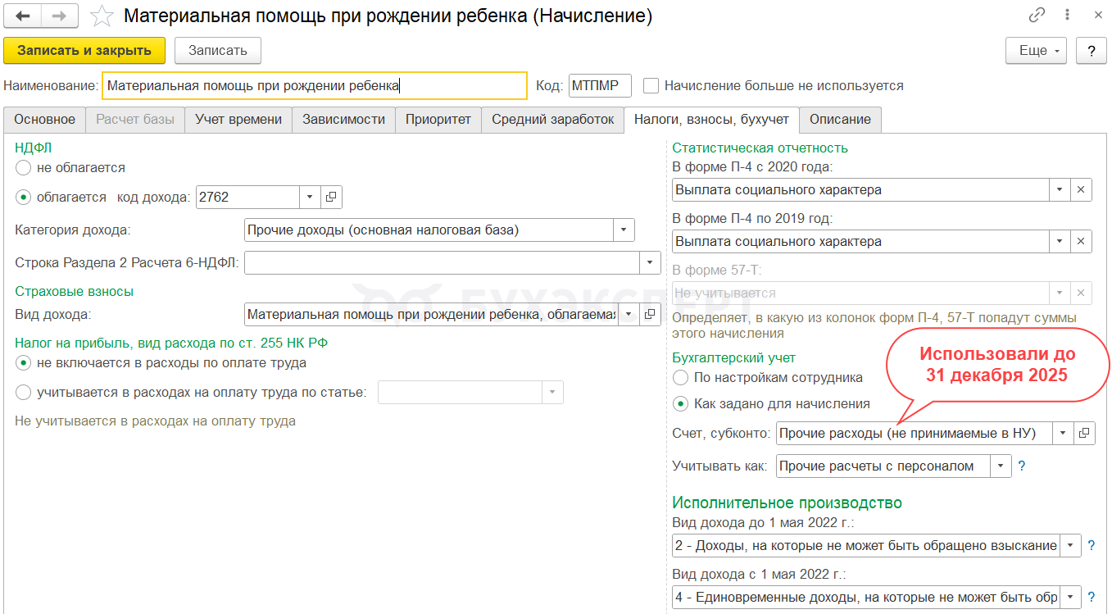This screenshot has width=1112, height=614.
Task: Switch to the 'Средний заработок' tab
Action: 552,120
